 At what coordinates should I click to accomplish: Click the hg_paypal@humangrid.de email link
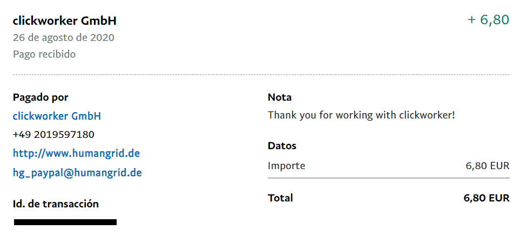click(x=77, y=173)
